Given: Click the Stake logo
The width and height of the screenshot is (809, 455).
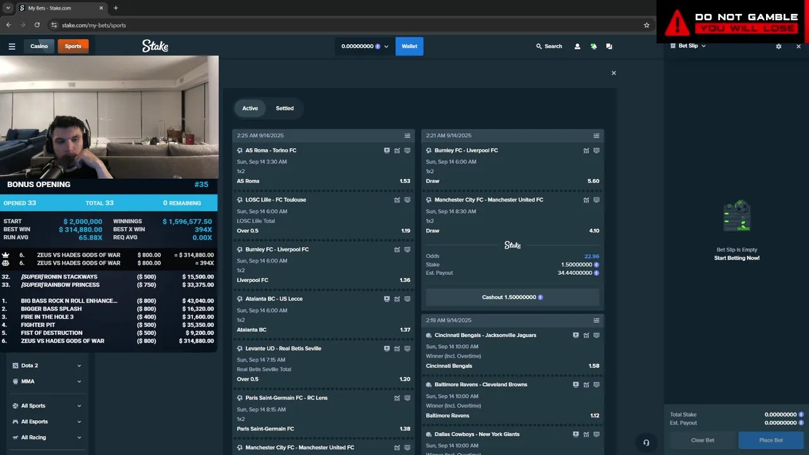Looking at the screenshot, I should point(155,46).
